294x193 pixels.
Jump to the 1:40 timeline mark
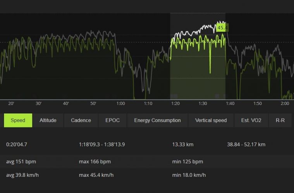click(x=230, y=103)
